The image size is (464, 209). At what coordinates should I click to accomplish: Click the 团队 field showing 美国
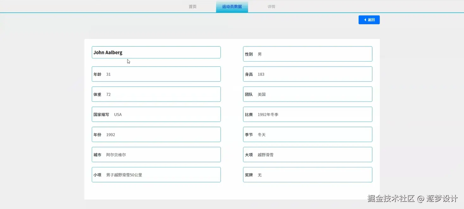[x=308, y=94]
